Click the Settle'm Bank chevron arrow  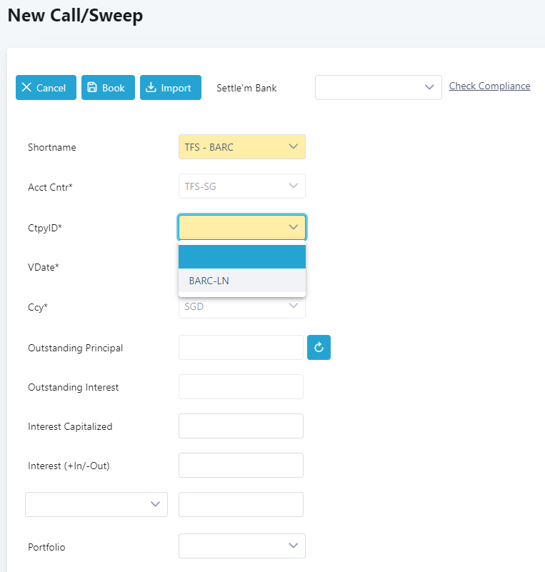point(429,87)
